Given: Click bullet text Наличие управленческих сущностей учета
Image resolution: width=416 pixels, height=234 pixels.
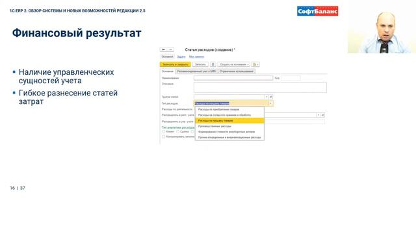Looking at the screenshot, I should 66,76.
